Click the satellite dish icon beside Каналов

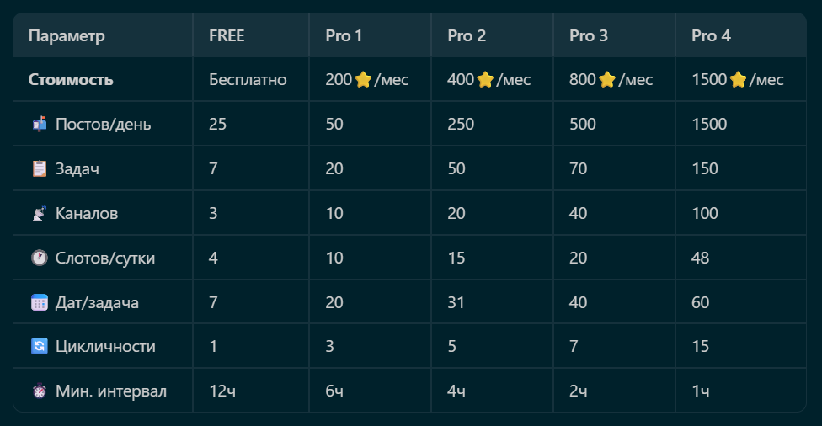point(39,214)
